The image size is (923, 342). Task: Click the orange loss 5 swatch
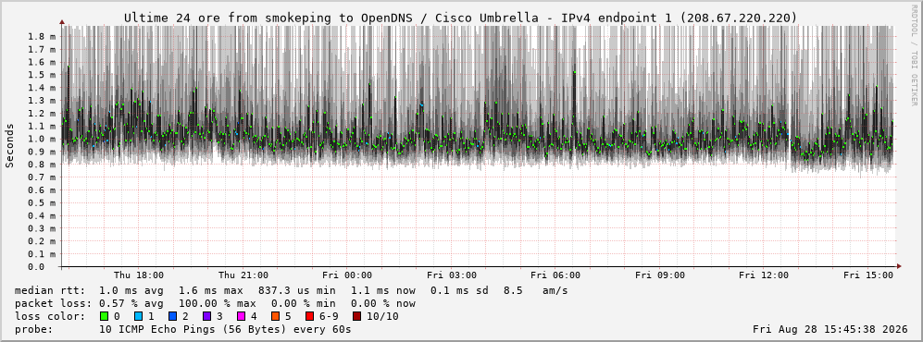tap(275, 317)
